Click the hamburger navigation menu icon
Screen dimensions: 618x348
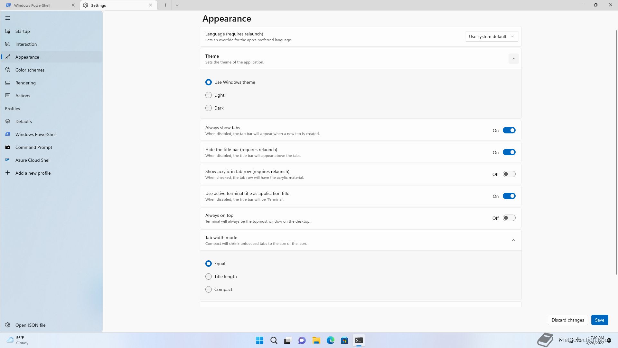click(x=8, y=18)
